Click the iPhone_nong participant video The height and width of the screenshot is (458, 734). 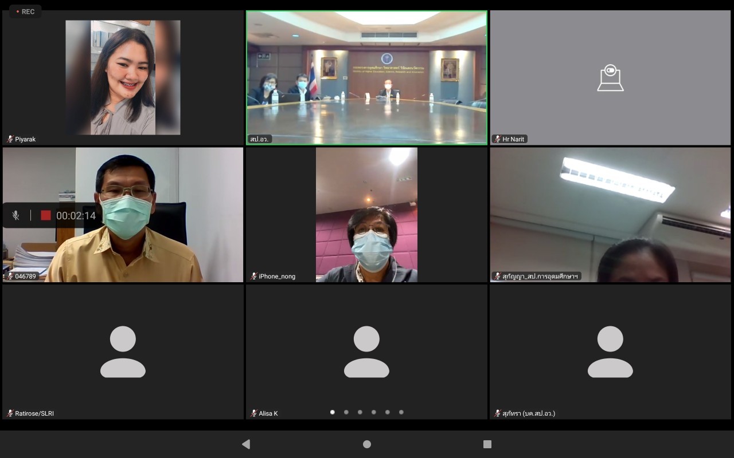point(366,215)
